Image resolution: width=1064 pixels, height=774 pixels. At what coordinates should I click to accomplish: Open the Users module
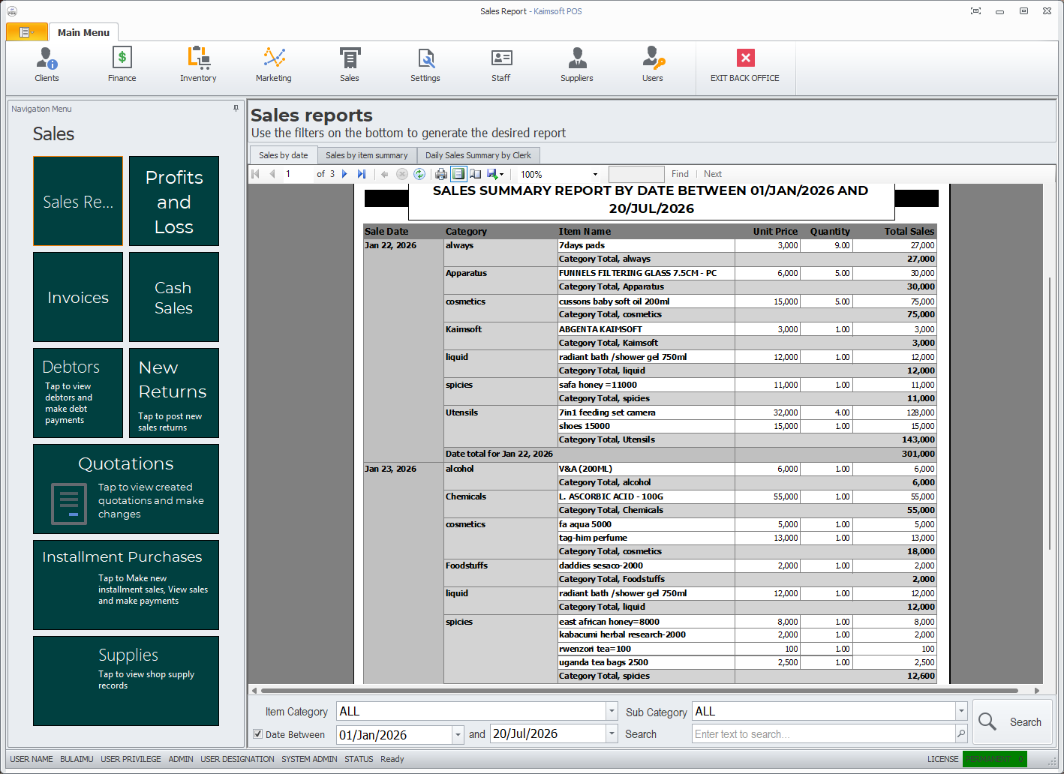click(x=653, y=64)
